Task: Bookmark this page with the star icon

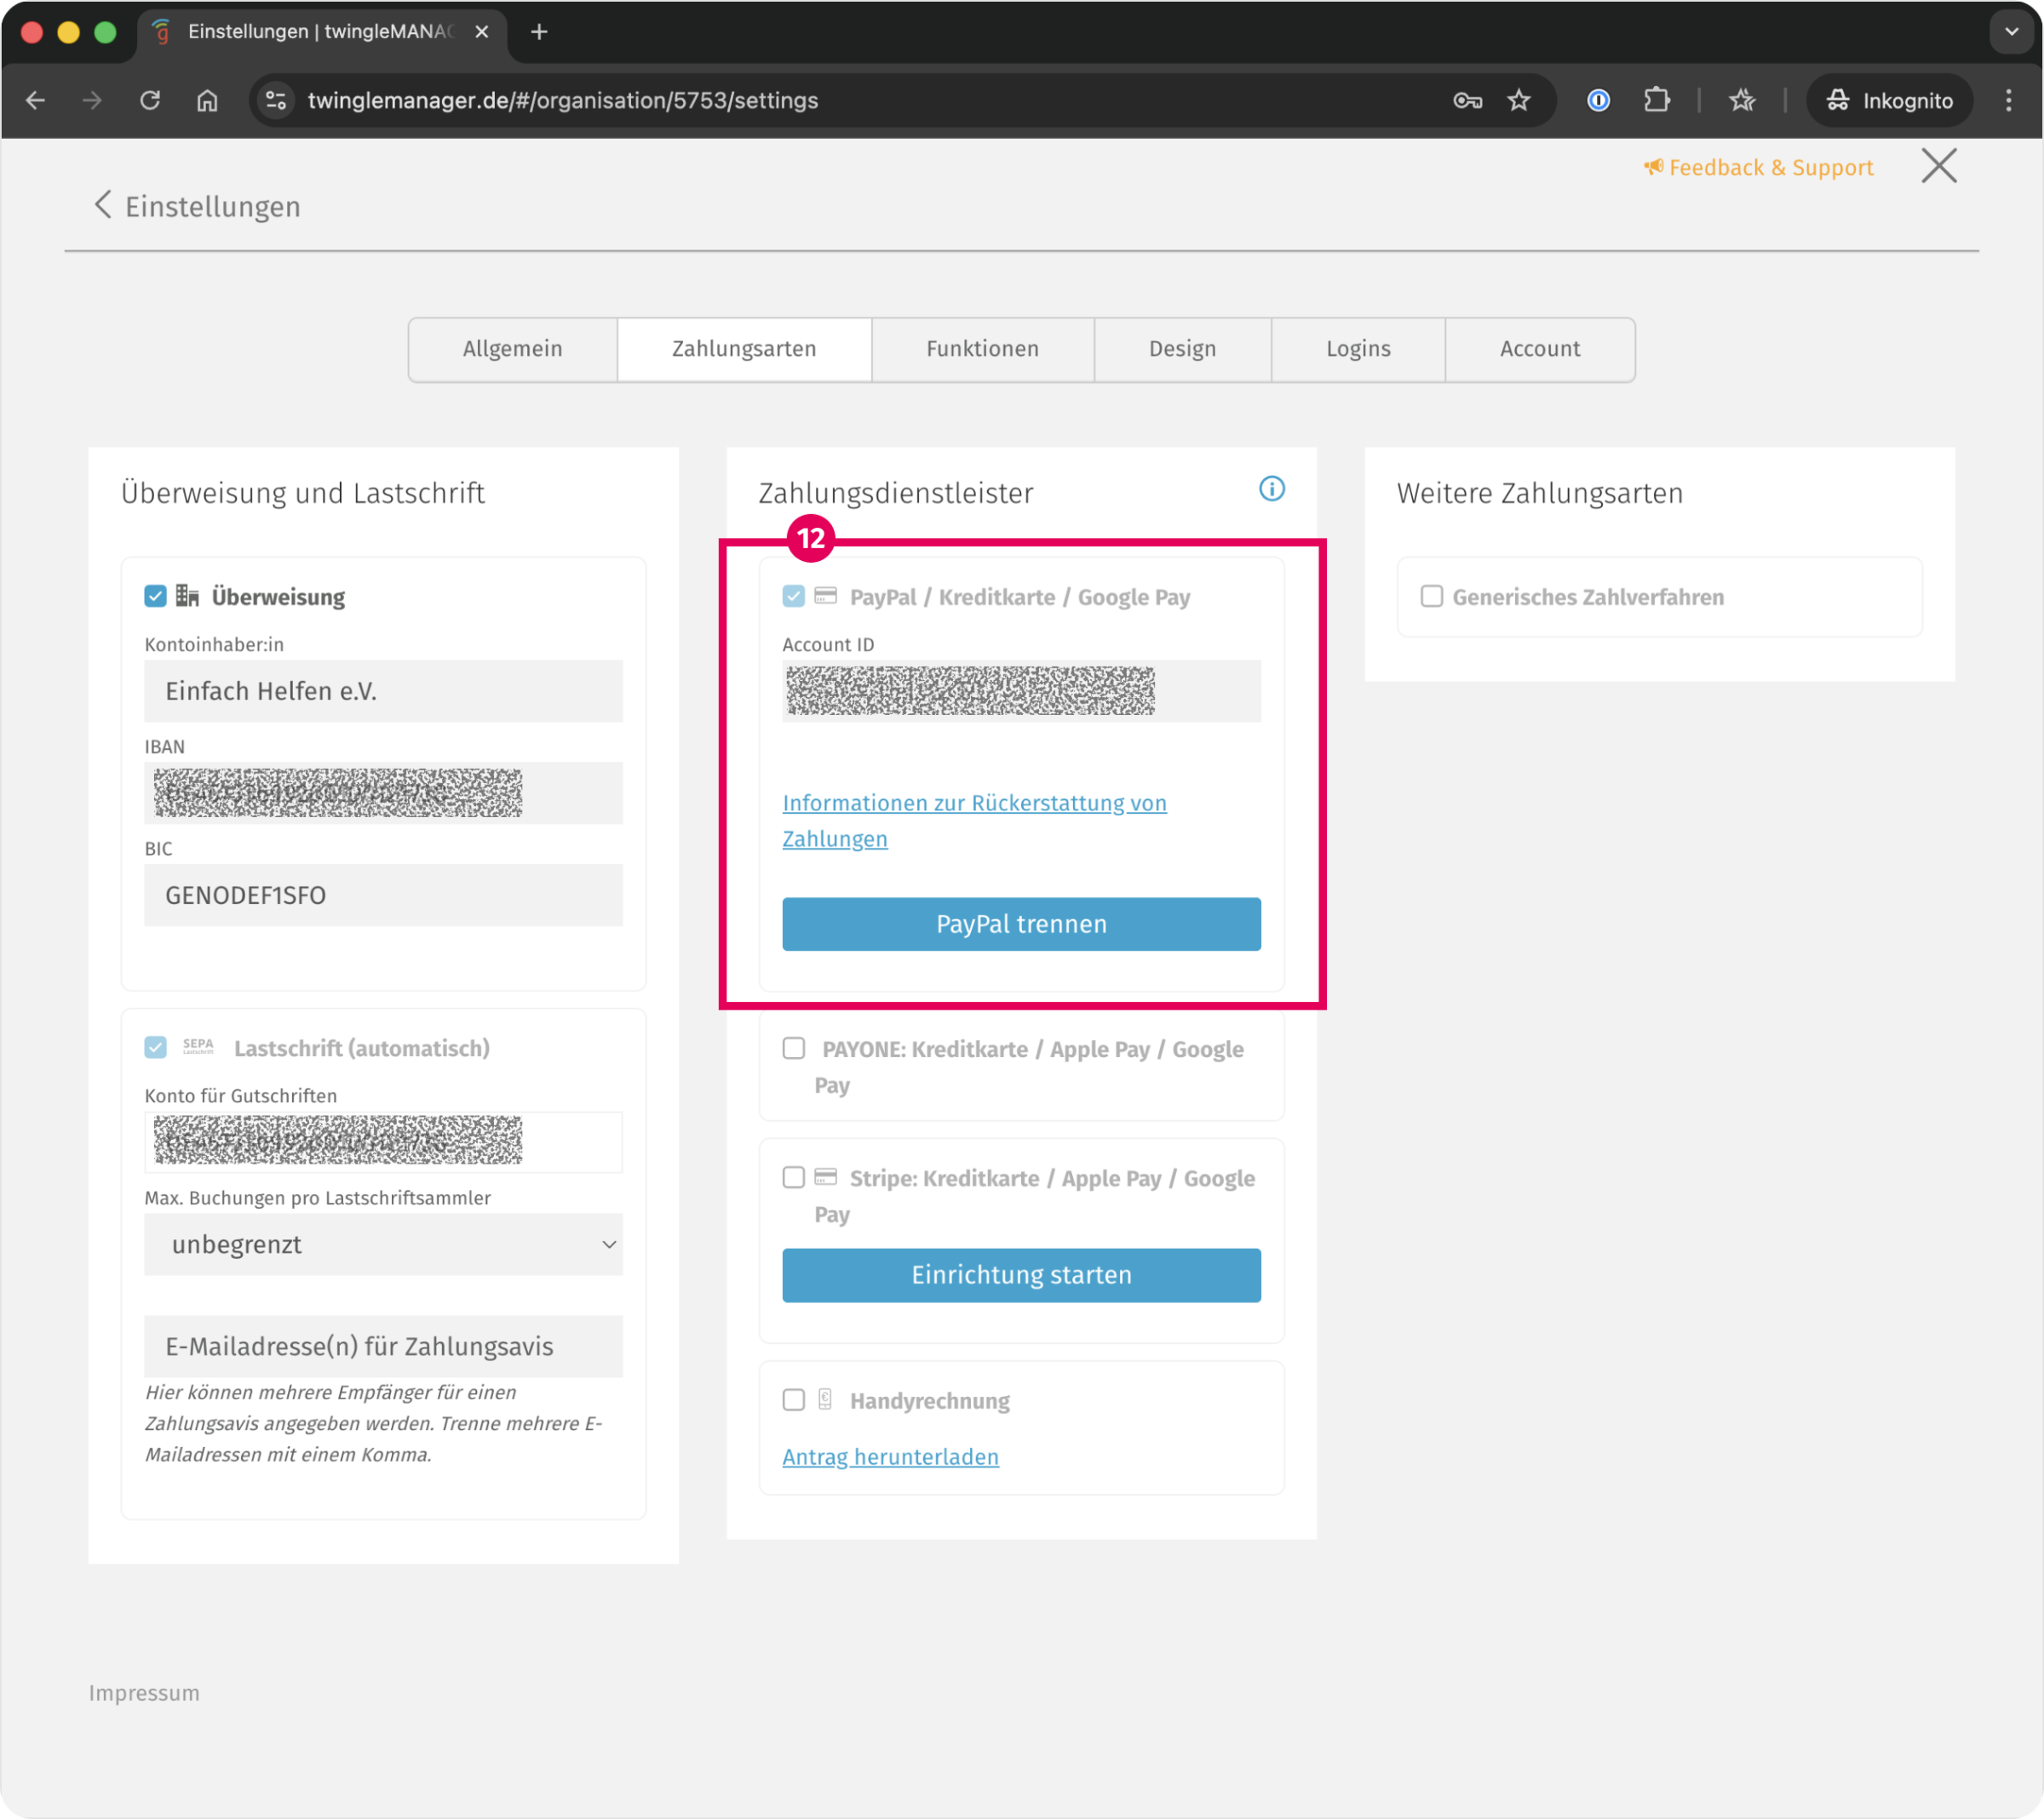Action: tap(1519, 100)
